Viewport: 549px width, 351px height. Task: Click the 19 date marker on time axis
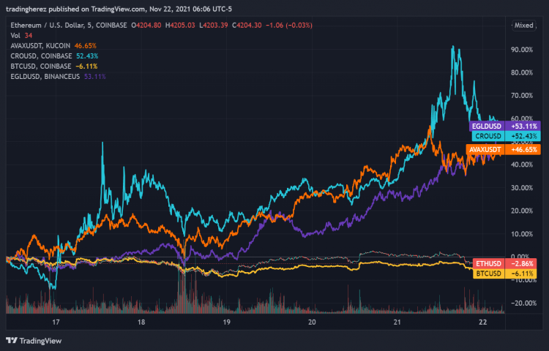click(227, 321)
